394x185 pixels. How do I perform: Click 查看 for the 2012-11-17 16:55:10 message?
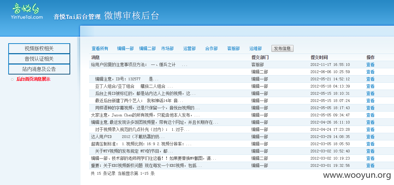(370, 65)
